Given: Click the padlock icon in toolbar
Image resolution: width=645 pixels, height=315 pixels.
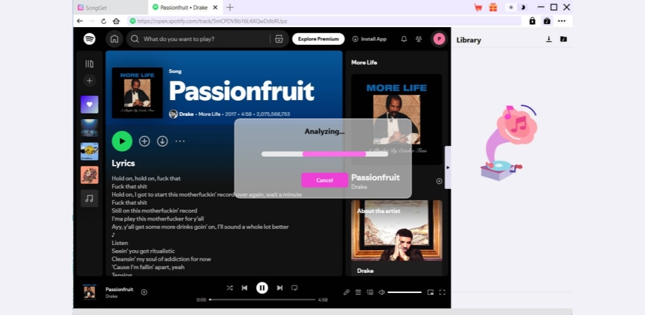Looking at the screenshot, I should (x=532, y=21).
